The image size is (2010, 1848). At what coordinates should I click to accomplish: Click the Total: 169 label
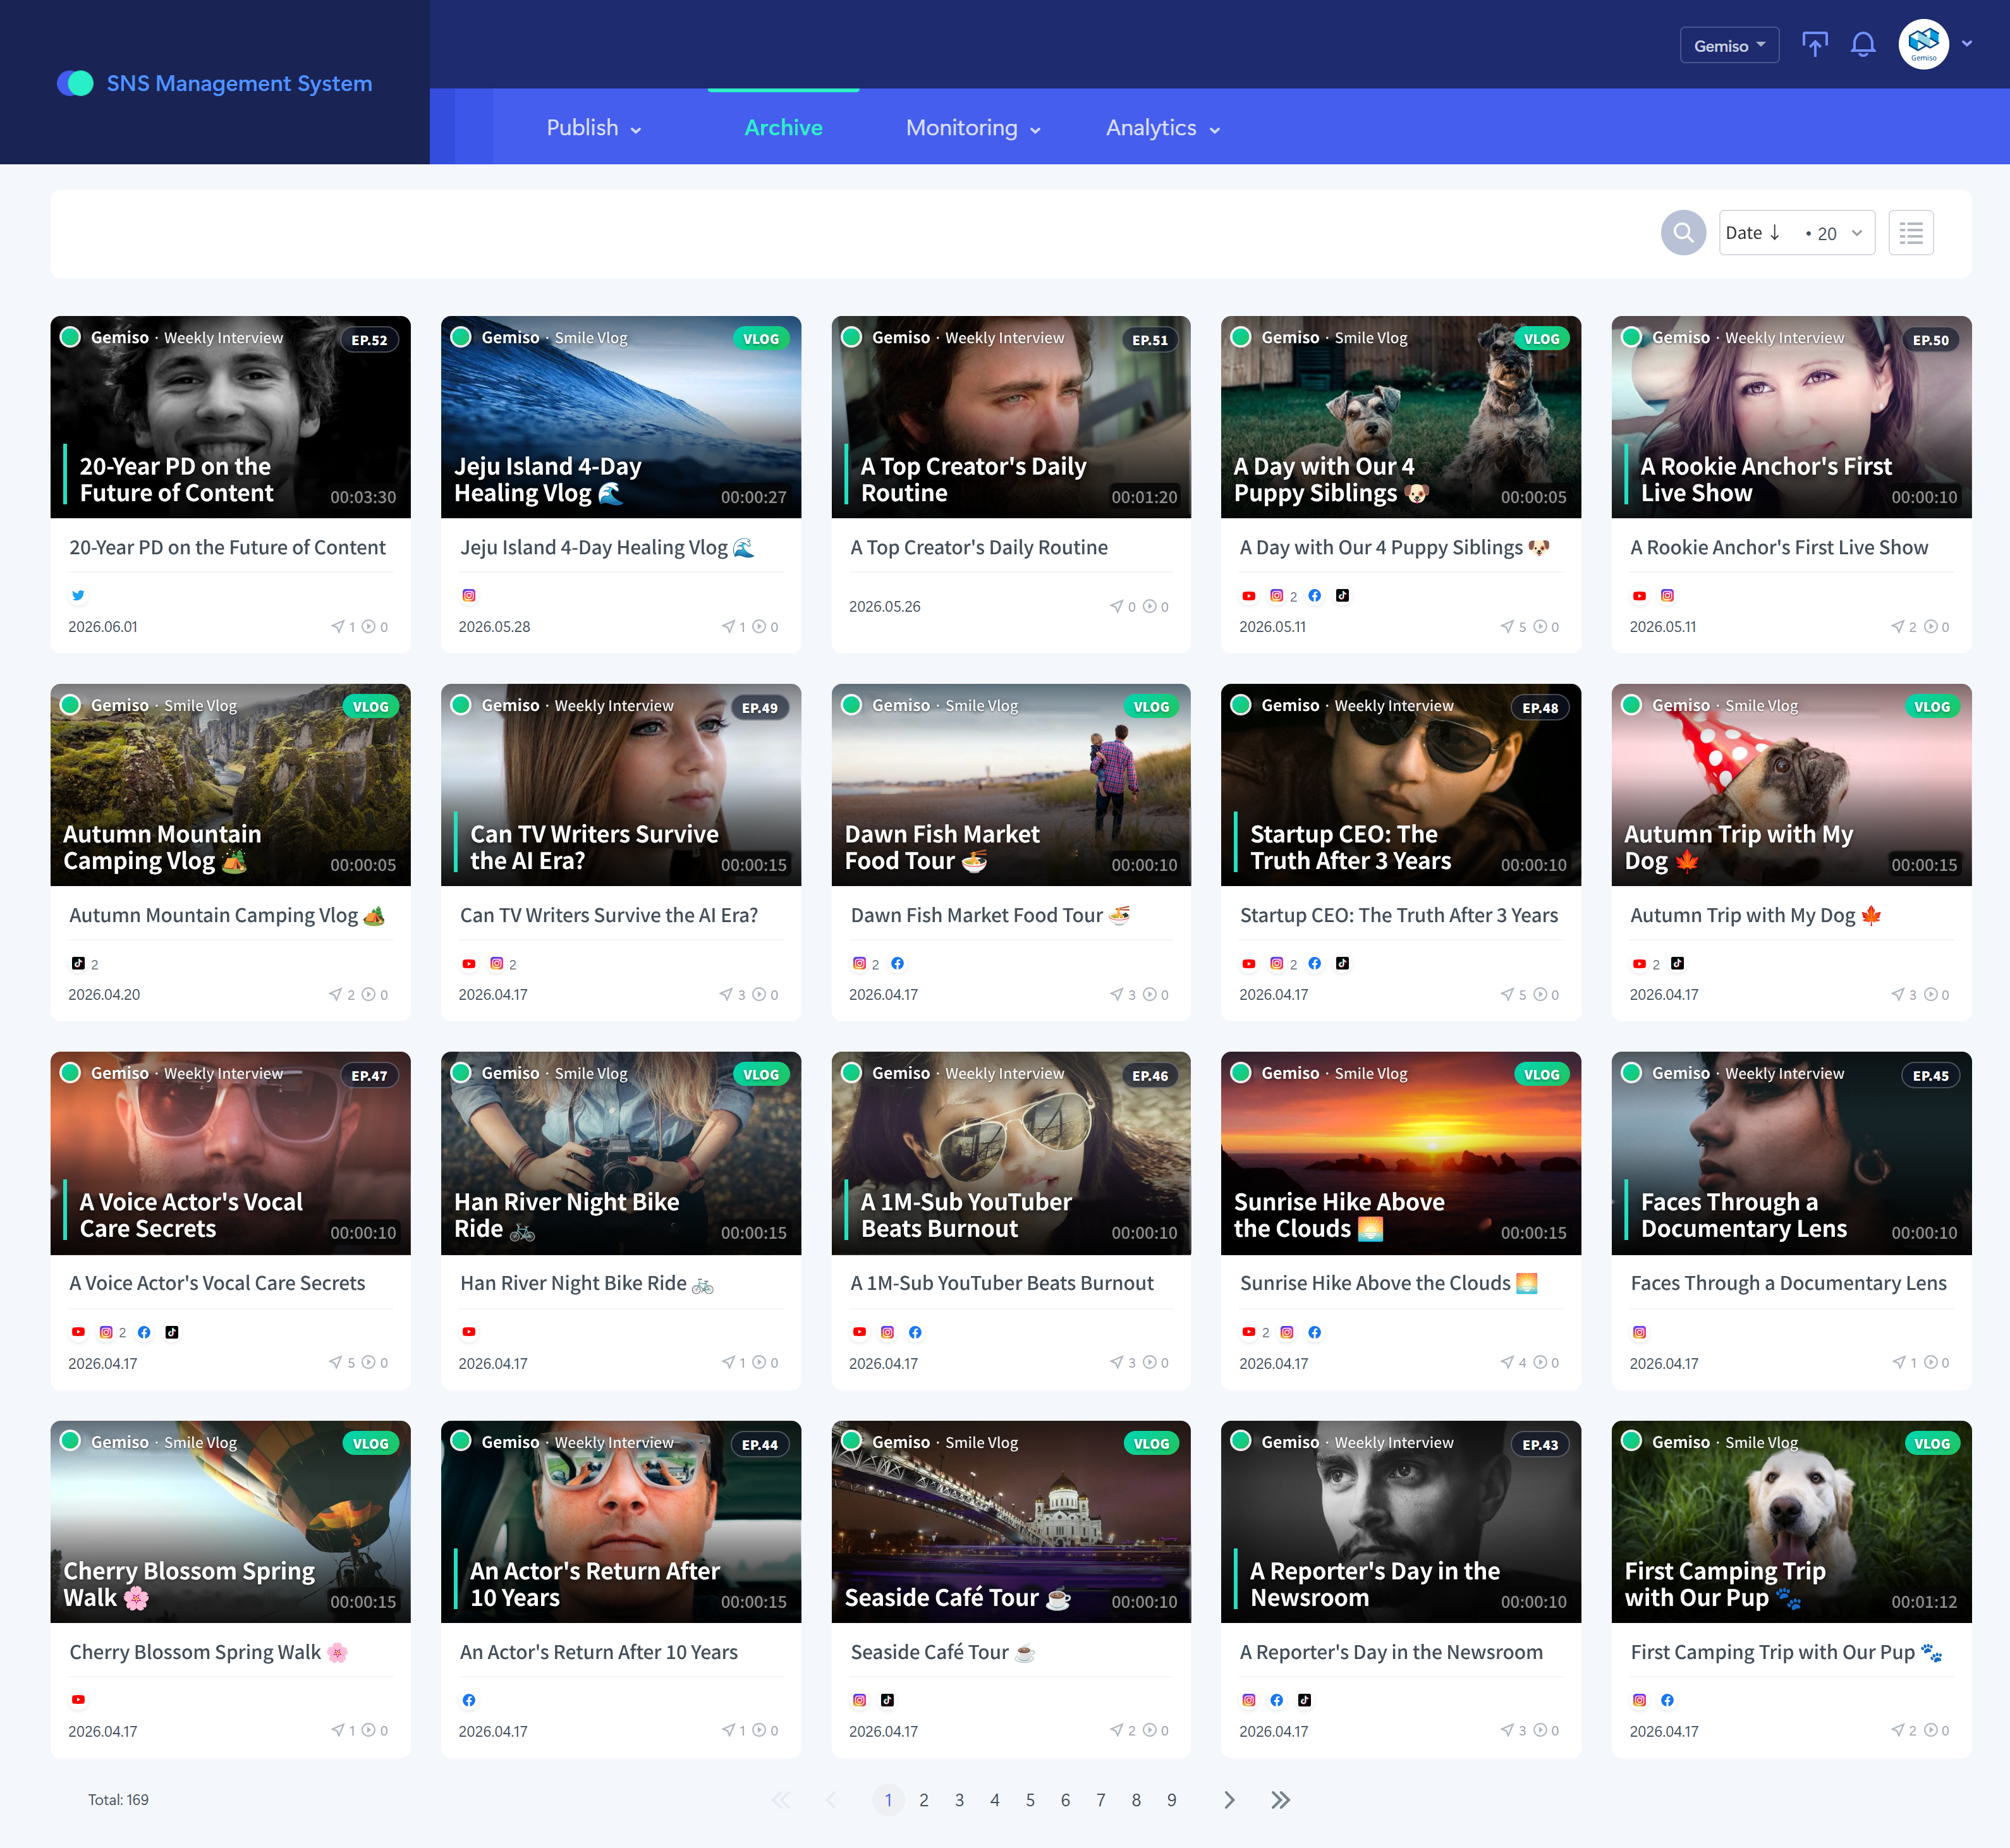pos(118,1800)
